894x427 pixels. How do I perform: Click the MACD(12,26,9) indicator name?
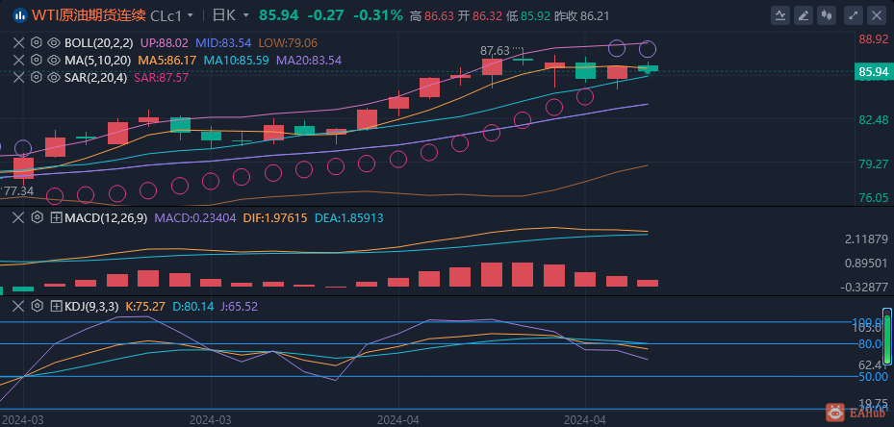[107, 217]
